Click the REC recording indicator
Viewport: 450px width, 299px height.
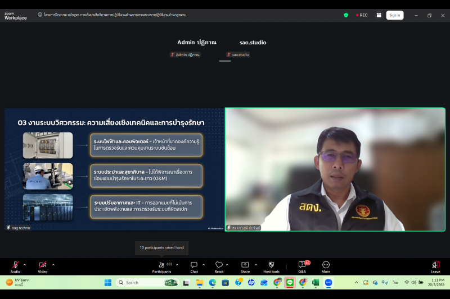pyautogui.click(x=362, y=15)
